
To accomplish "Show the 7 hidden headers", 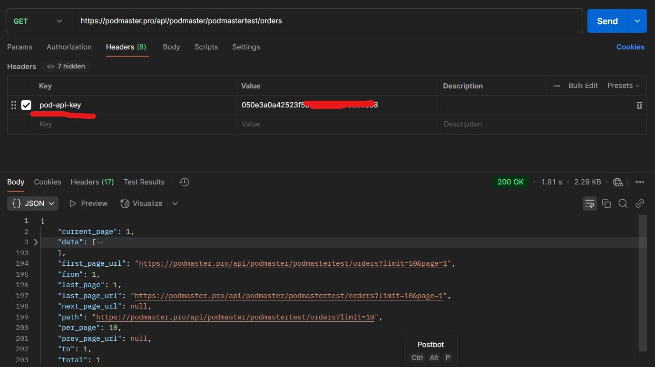I will [x=66, y=66].
